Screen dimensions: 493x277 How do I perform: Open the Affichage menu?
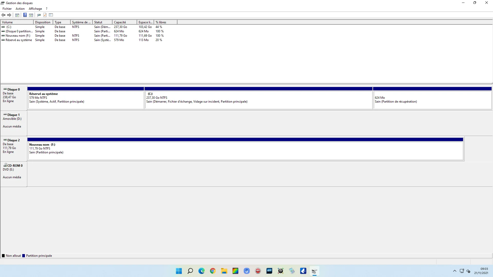(x=35, y=9)
